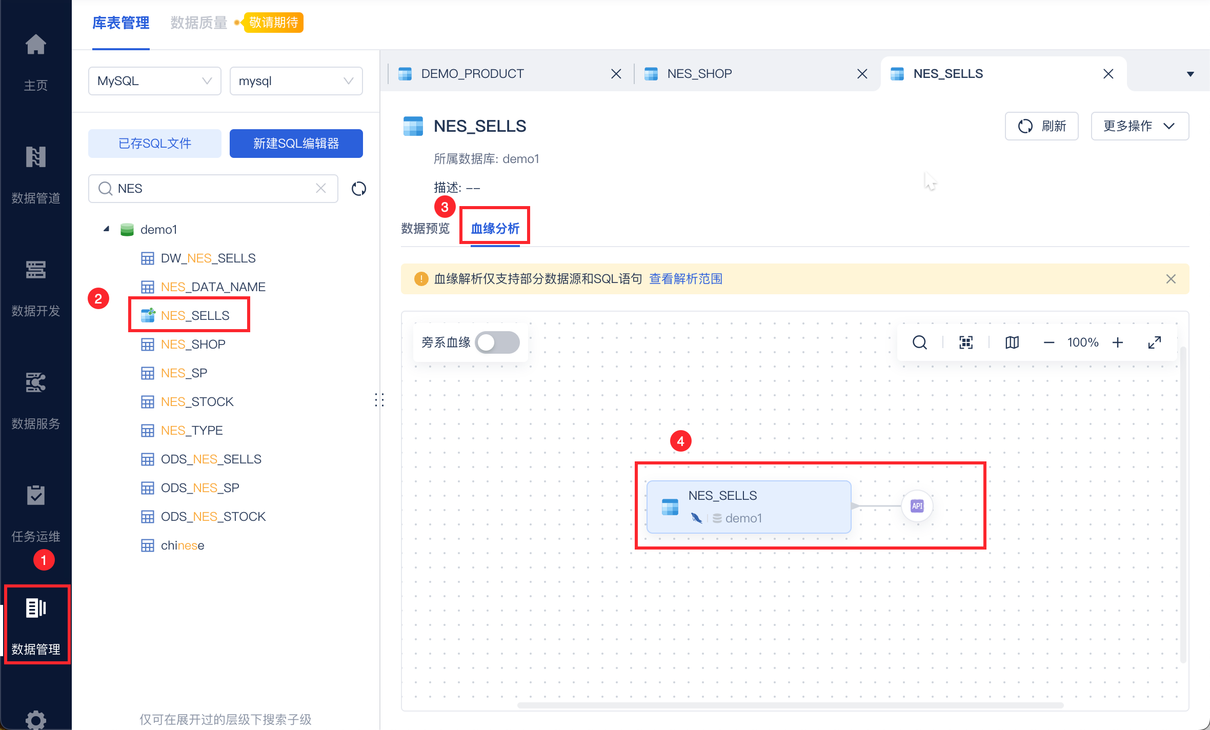Refresh the table tree list
The height and width of the screenshot is (730, 1210).
[x=359, y=189]
